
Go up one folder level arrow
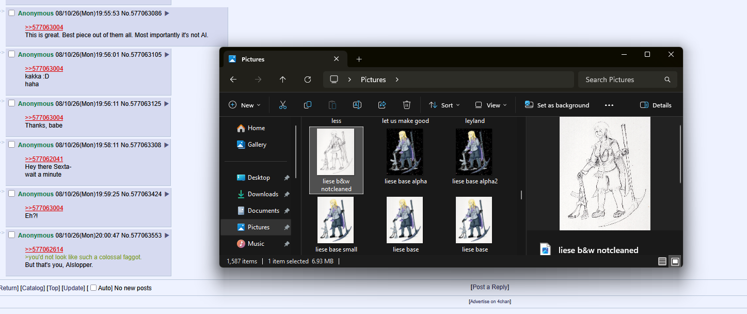pos(282,80)
